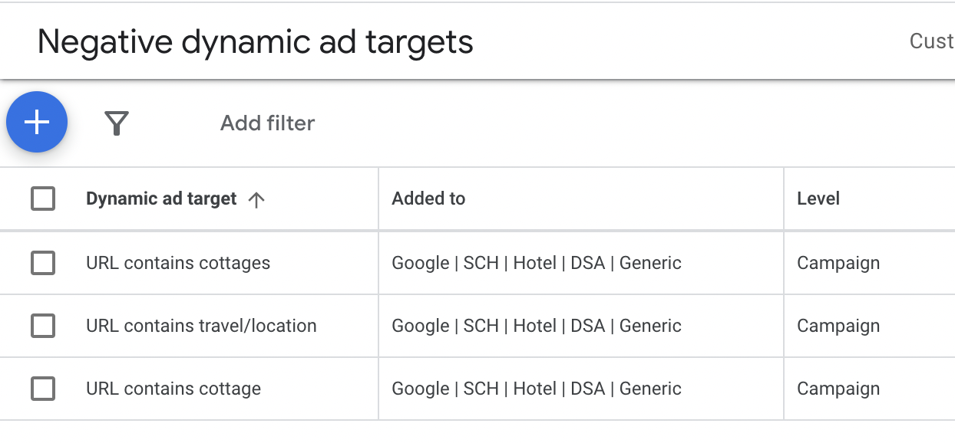Click the Add filter field

pyautogui.click(x=267, y=123)
